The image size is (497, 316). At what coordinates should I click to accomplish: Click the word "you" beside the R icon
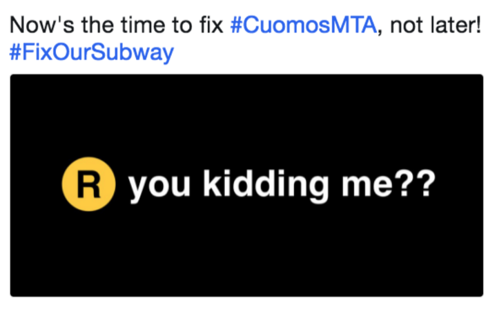pos(159,187)
